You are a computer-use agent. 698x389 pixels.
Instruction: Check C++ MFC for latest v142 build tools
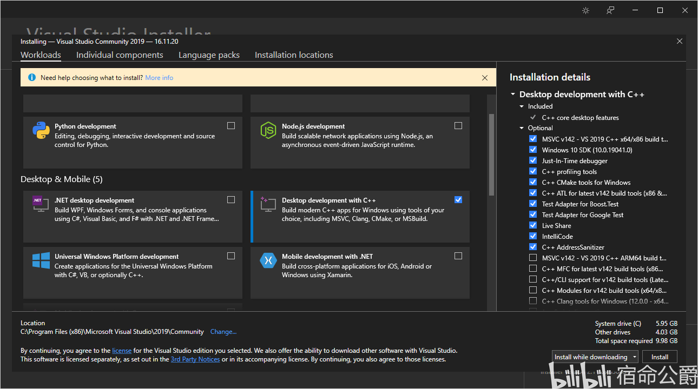click(x=533, y=269)
